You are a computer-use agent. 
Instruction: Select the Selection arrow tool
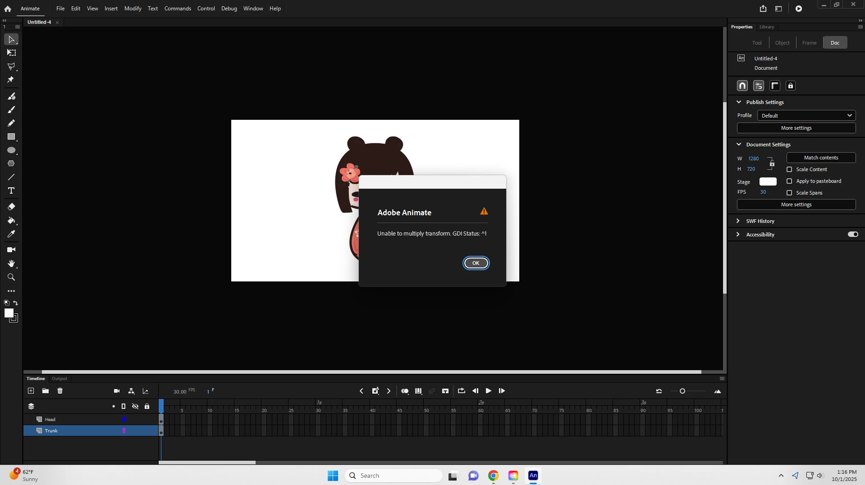[x=11, y=40]
